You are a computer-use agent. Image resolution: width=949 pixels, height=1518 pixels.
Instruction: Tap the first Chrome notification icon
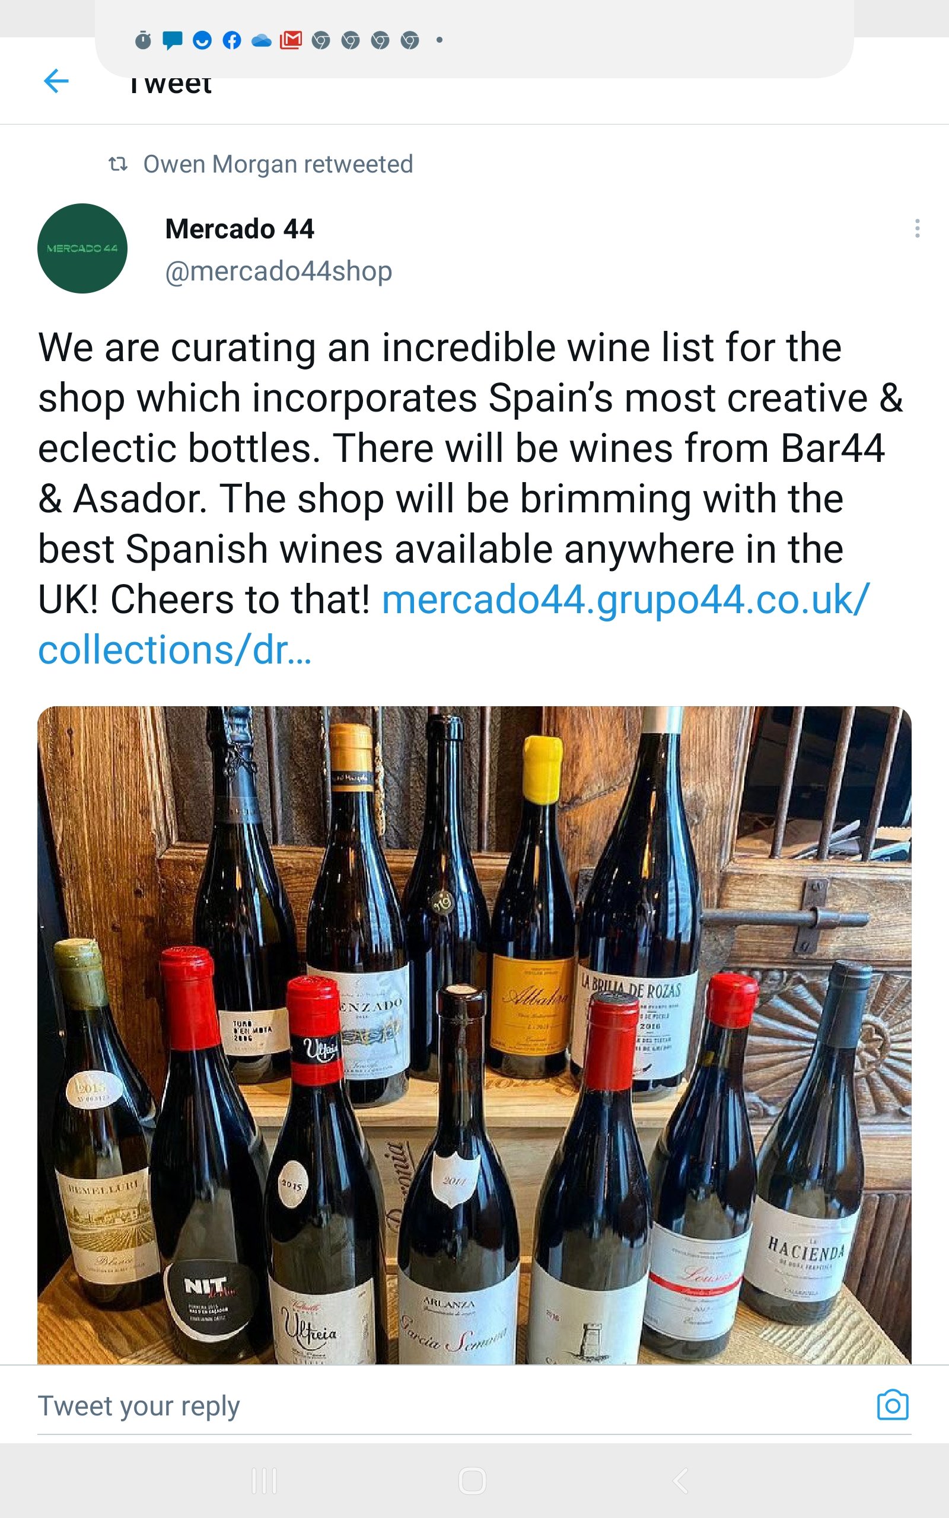point(321,41)
